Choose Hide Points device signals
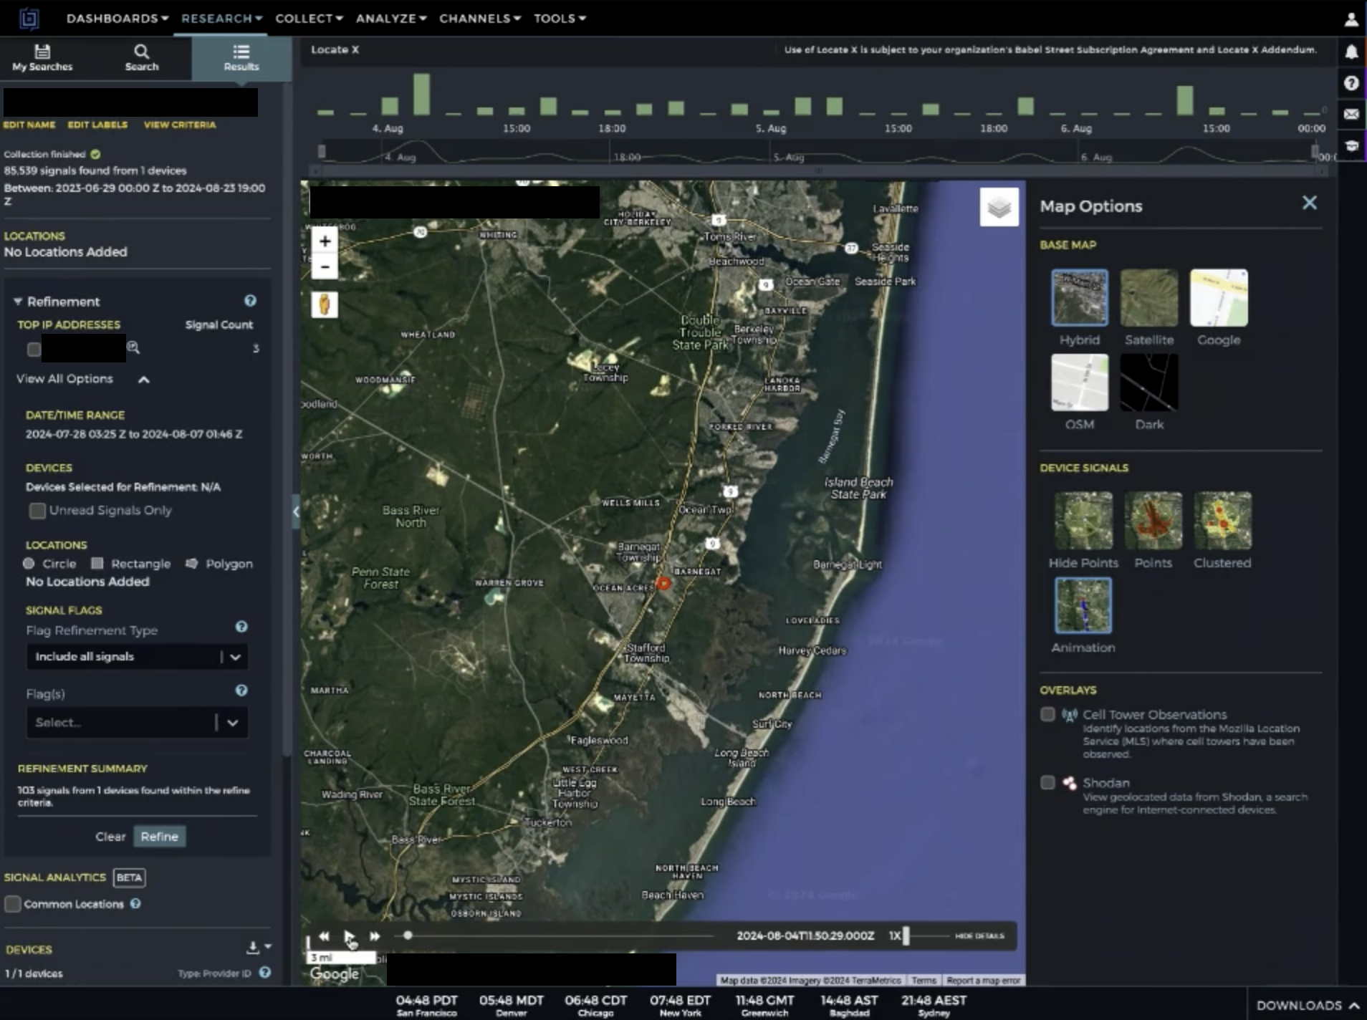Viewport: 1367px width, 1020px height. point(1083,521)
